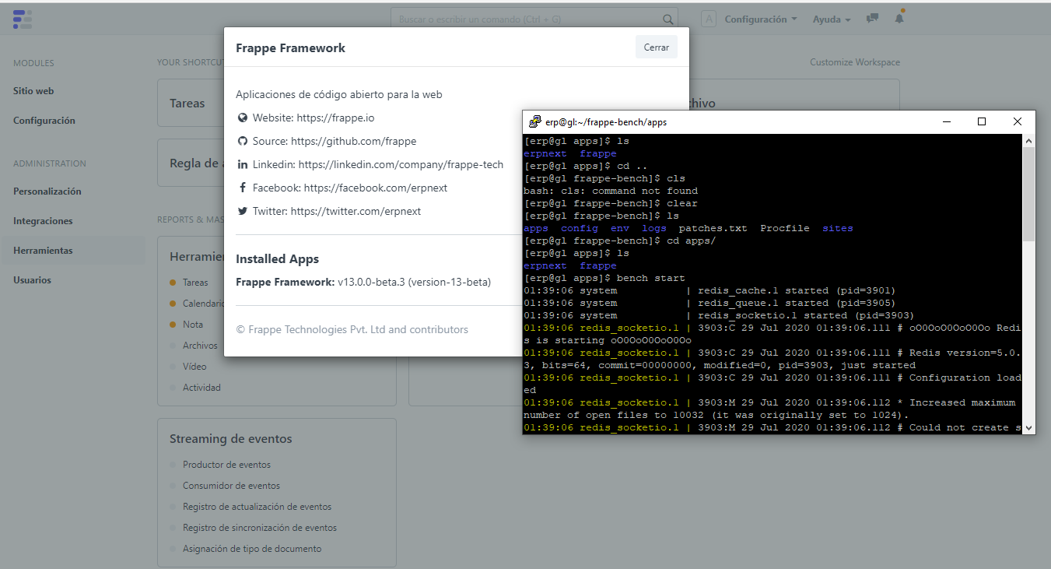Click the 'bench start' command text in terminal

click(651, 278)
